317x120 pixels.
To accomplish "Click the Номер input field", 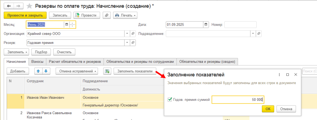I will coord(240,25).
